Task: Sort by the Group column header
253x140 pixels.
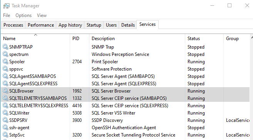Action: click(236, 39)
